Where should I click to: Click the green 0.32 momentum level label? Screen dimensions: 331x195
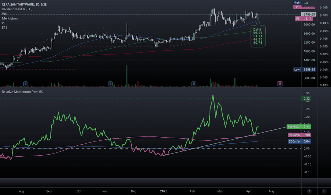pyautogui.click(x=306, y=99)
